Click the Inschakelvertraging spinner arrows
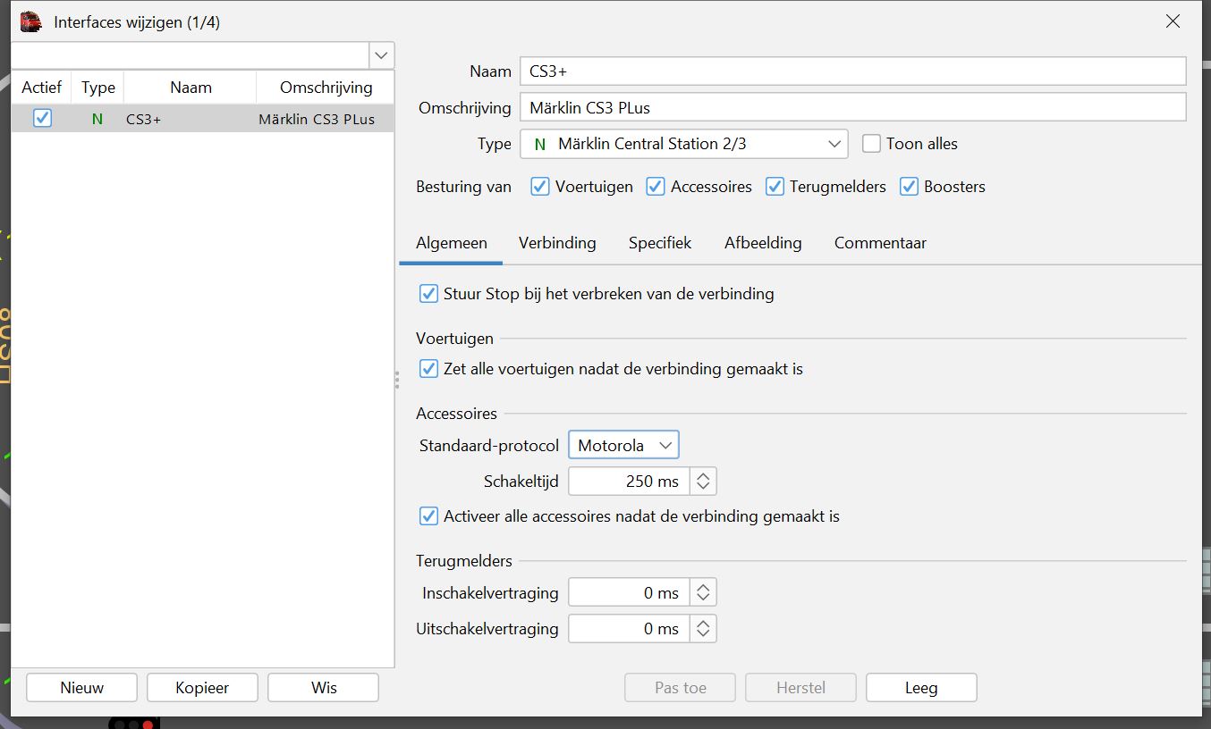Screen dimensions: 1211x729 (703, 593)
